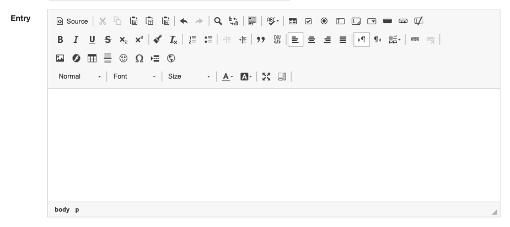This screenshot has width=510, height=227.
Task: Switch to Source view
Action: tap(72, 21)
